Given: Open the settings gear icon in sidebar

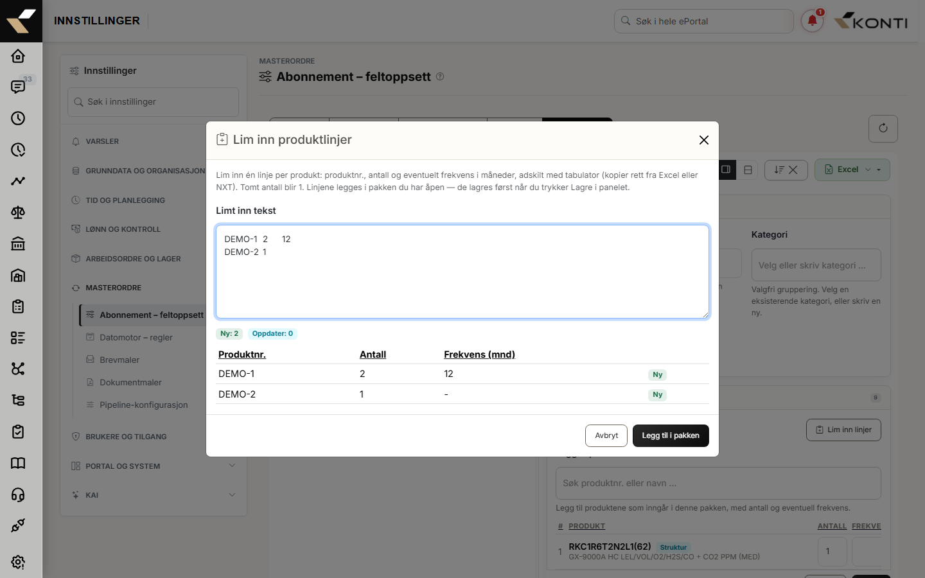Looking at the screenshot, I should click(x=18, y=563).
